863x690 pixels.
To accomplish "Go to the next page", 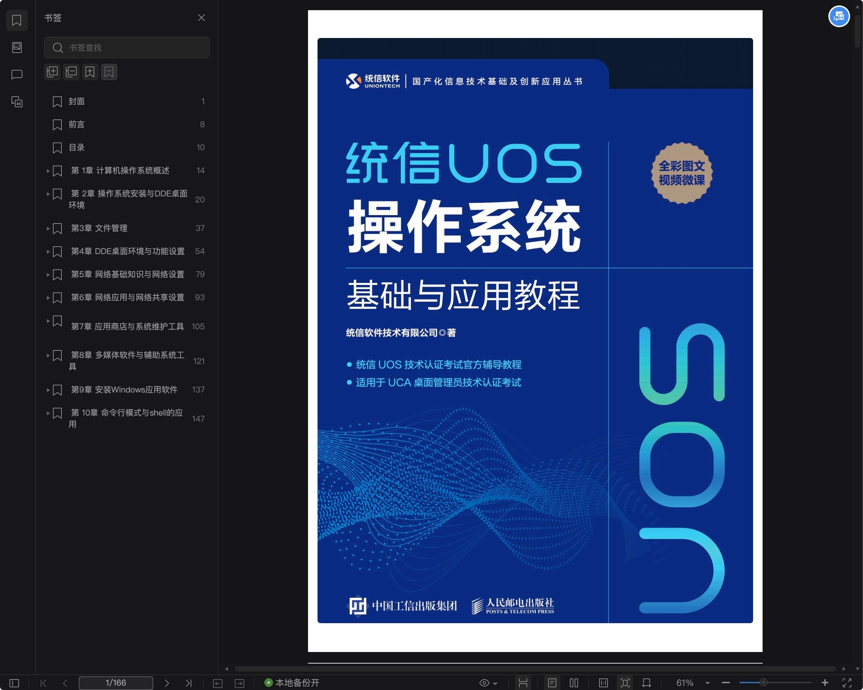I will [167, 683].
